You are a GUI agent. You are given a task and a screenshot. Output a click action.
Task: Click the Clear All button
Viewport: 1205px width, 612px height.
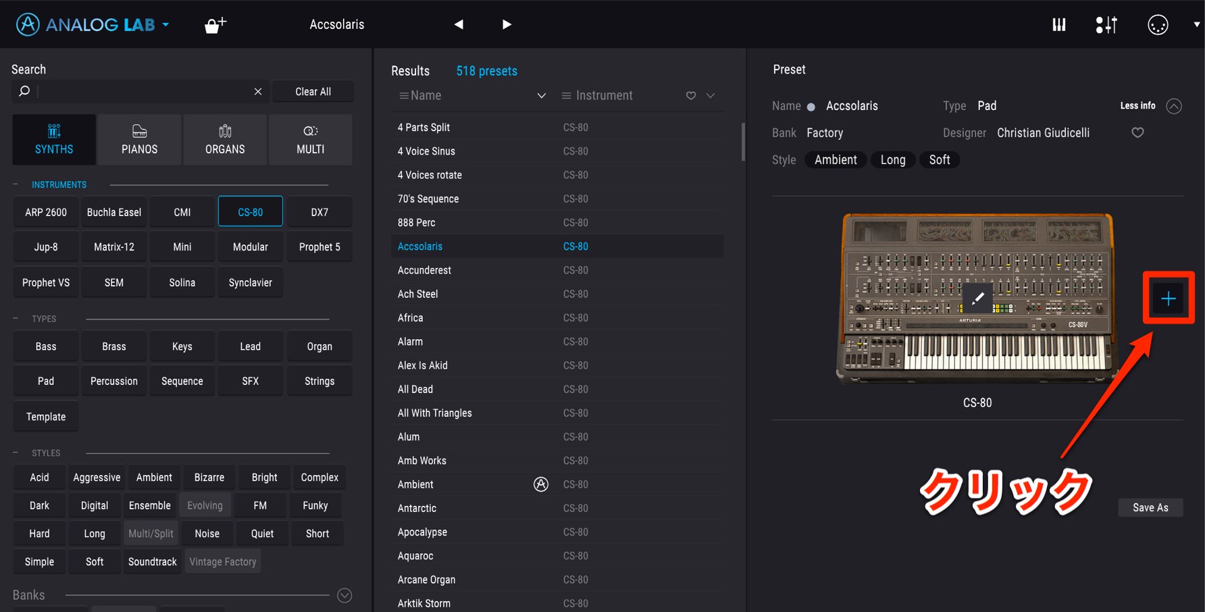313,91
